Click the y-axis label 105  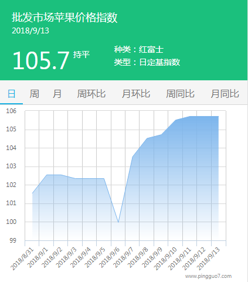click(x=11, y=129)
